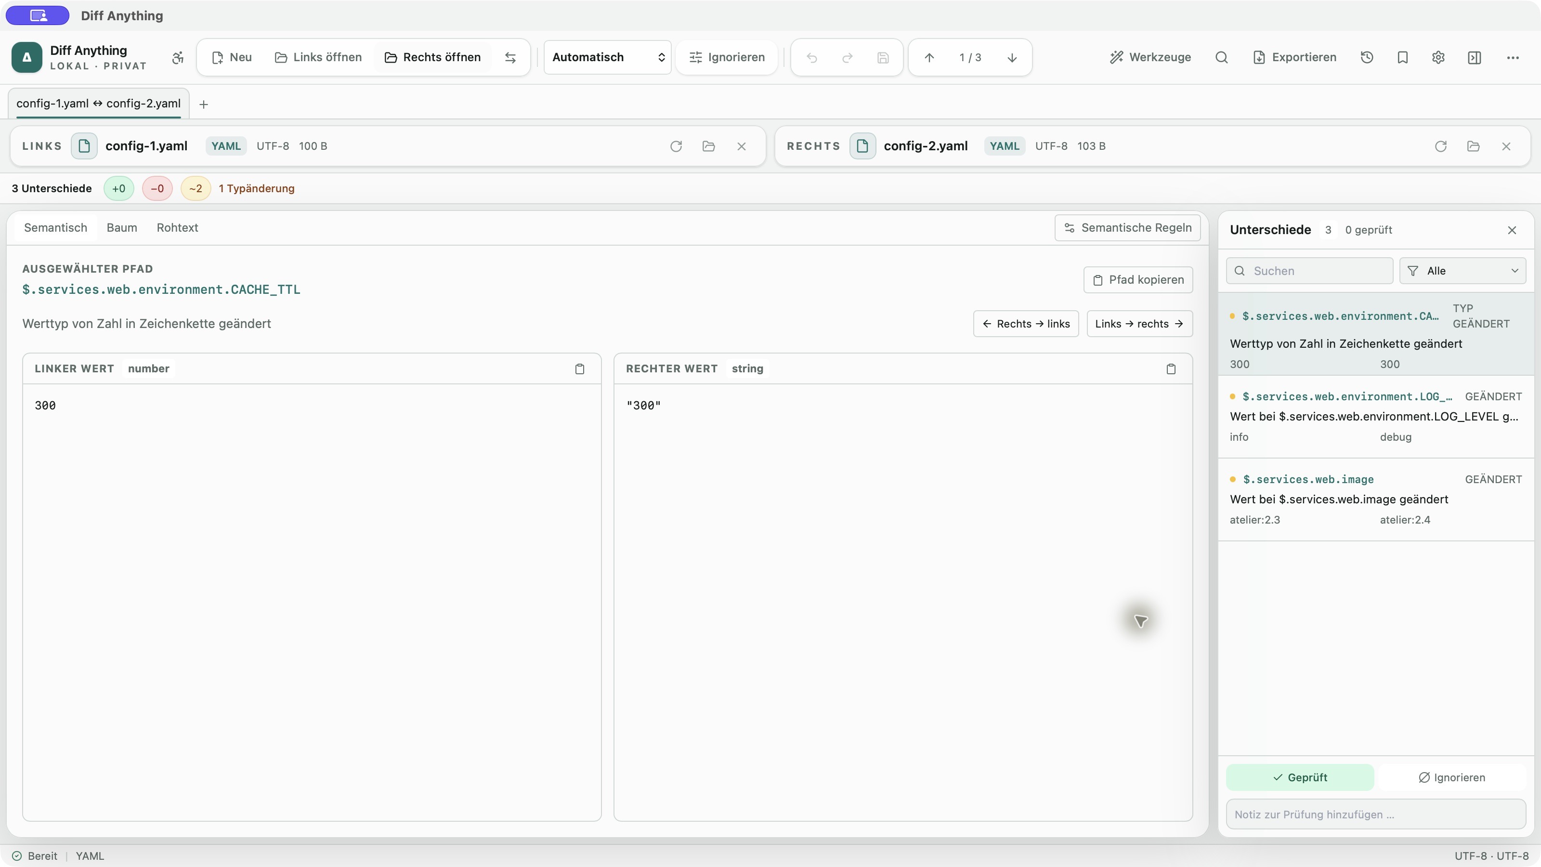Click the Notiz zur Prüfung input
Screen dimensions: 1541x867
pyautogui.click(x=1376, y=814)
